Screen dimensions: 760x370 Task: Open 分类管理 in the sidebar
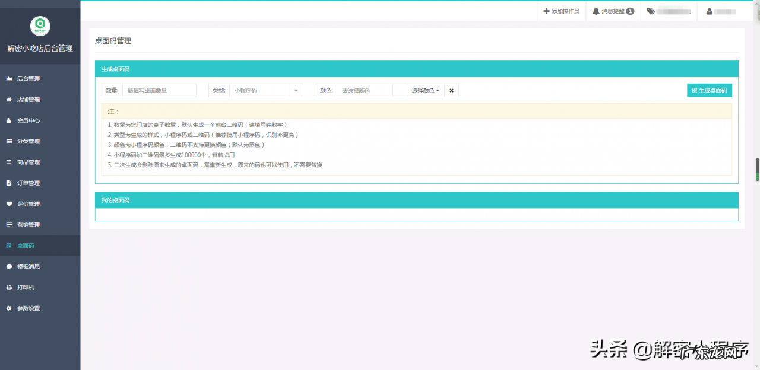click(28, 141)
